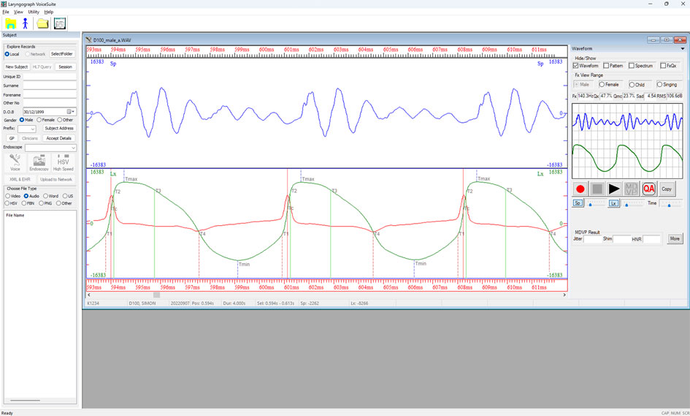
Task: Click the Unique ID input field
Action: 50,77
